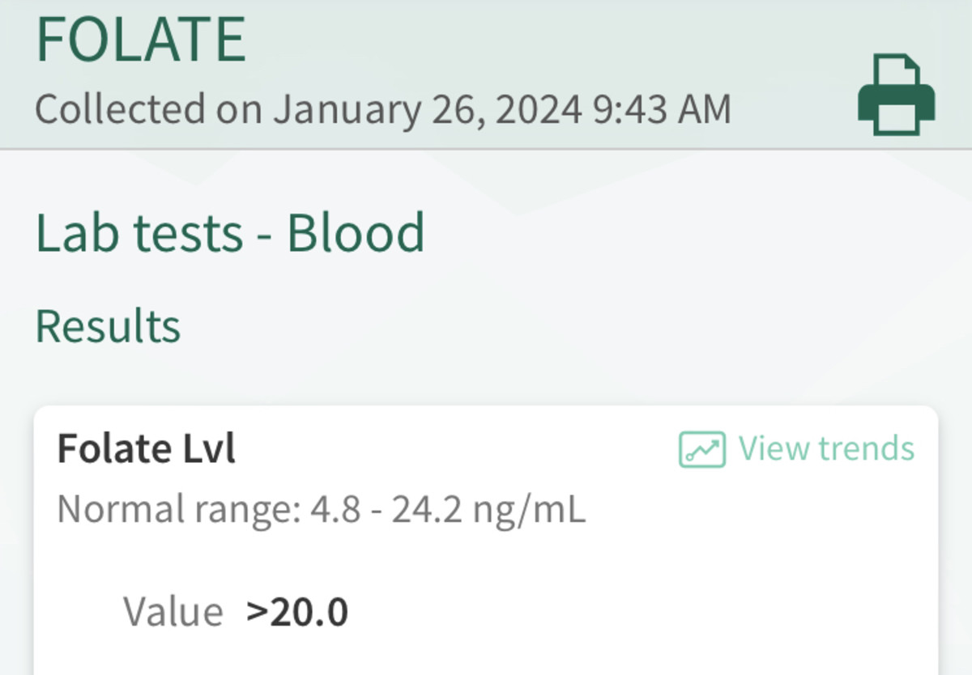Click the Folate Lvl test name
The height and width of the screenshot is (675, 972).
pyautogui.click(x=146, y=448)
